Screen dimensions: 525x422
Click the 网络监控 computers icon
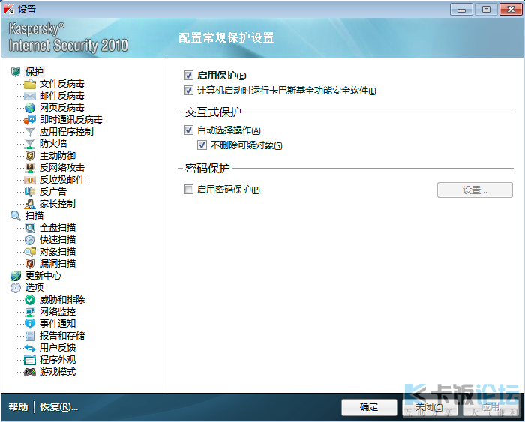pyautogui.click(x=30, y=312)
